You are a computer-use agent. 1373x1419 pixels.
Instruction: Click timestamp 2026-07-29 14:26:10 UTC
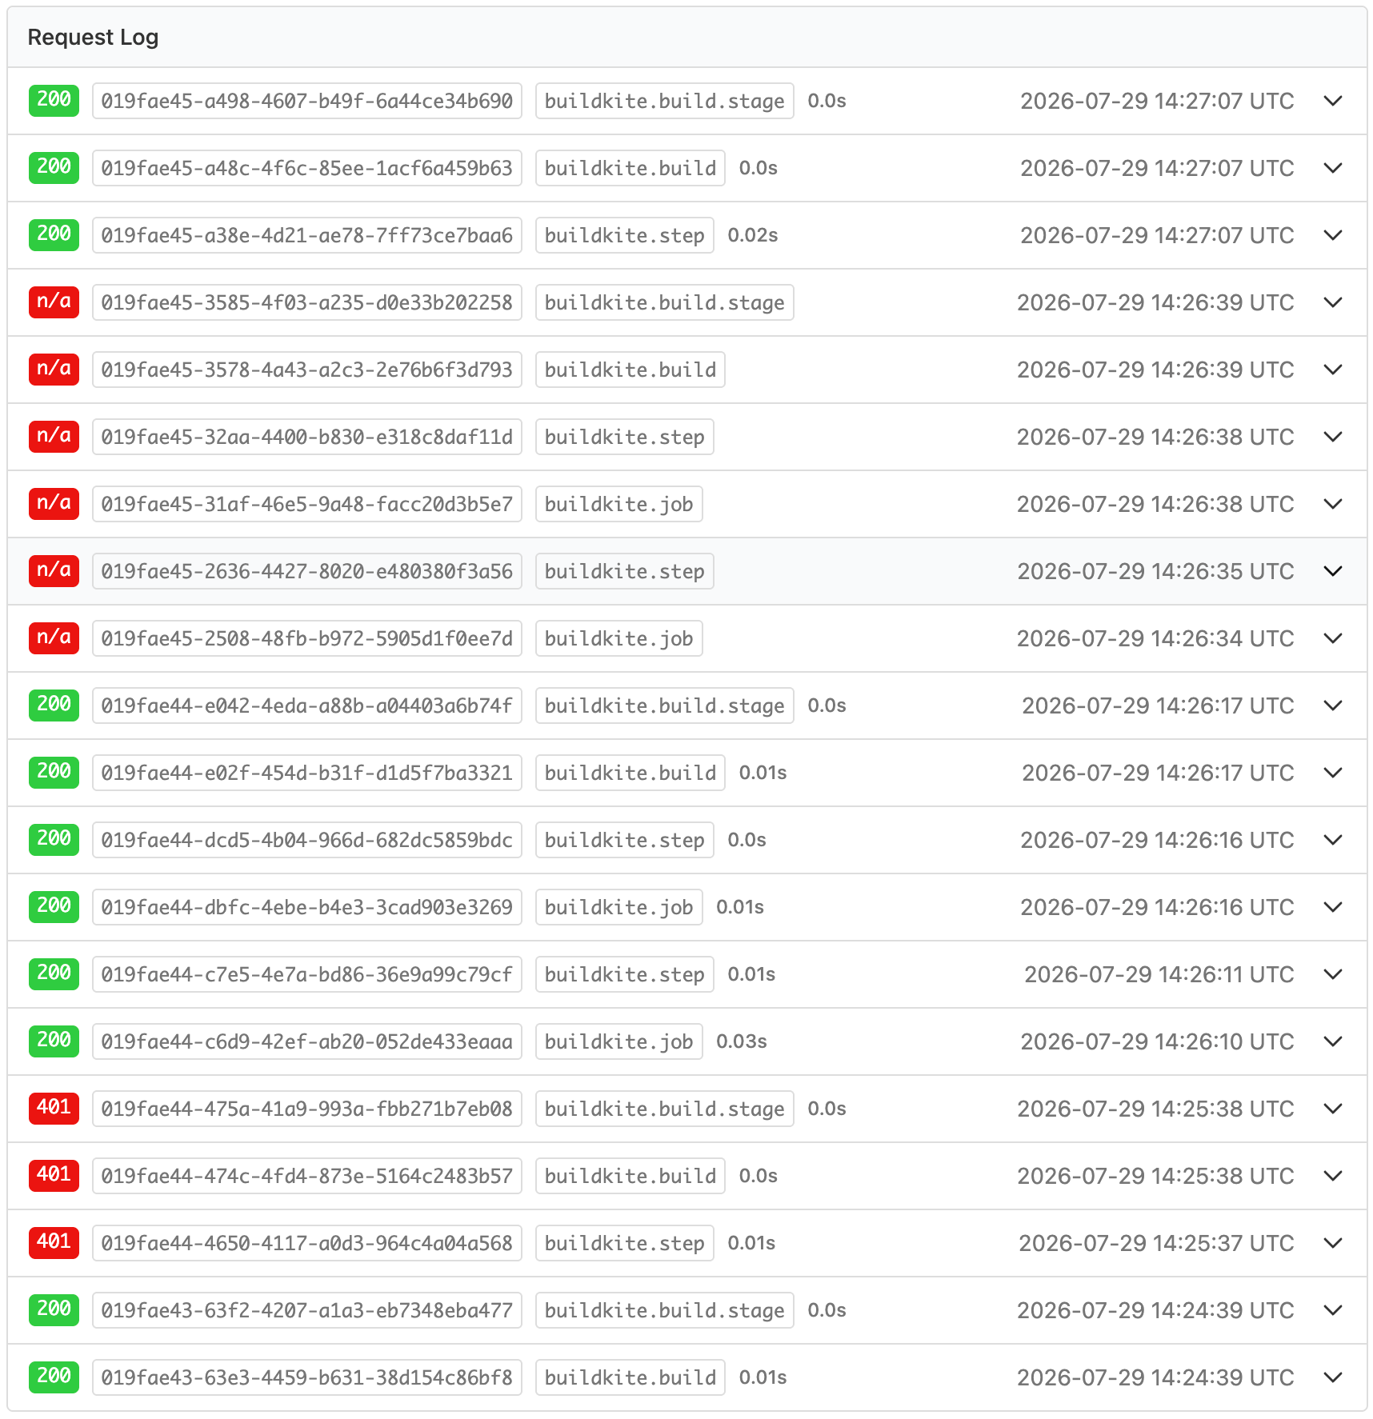1157,1041
